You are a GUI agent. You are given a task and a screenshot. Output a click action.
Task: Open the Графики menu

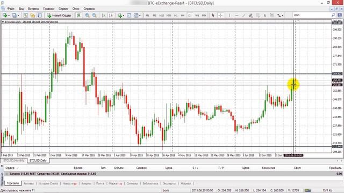coord(49,9)
